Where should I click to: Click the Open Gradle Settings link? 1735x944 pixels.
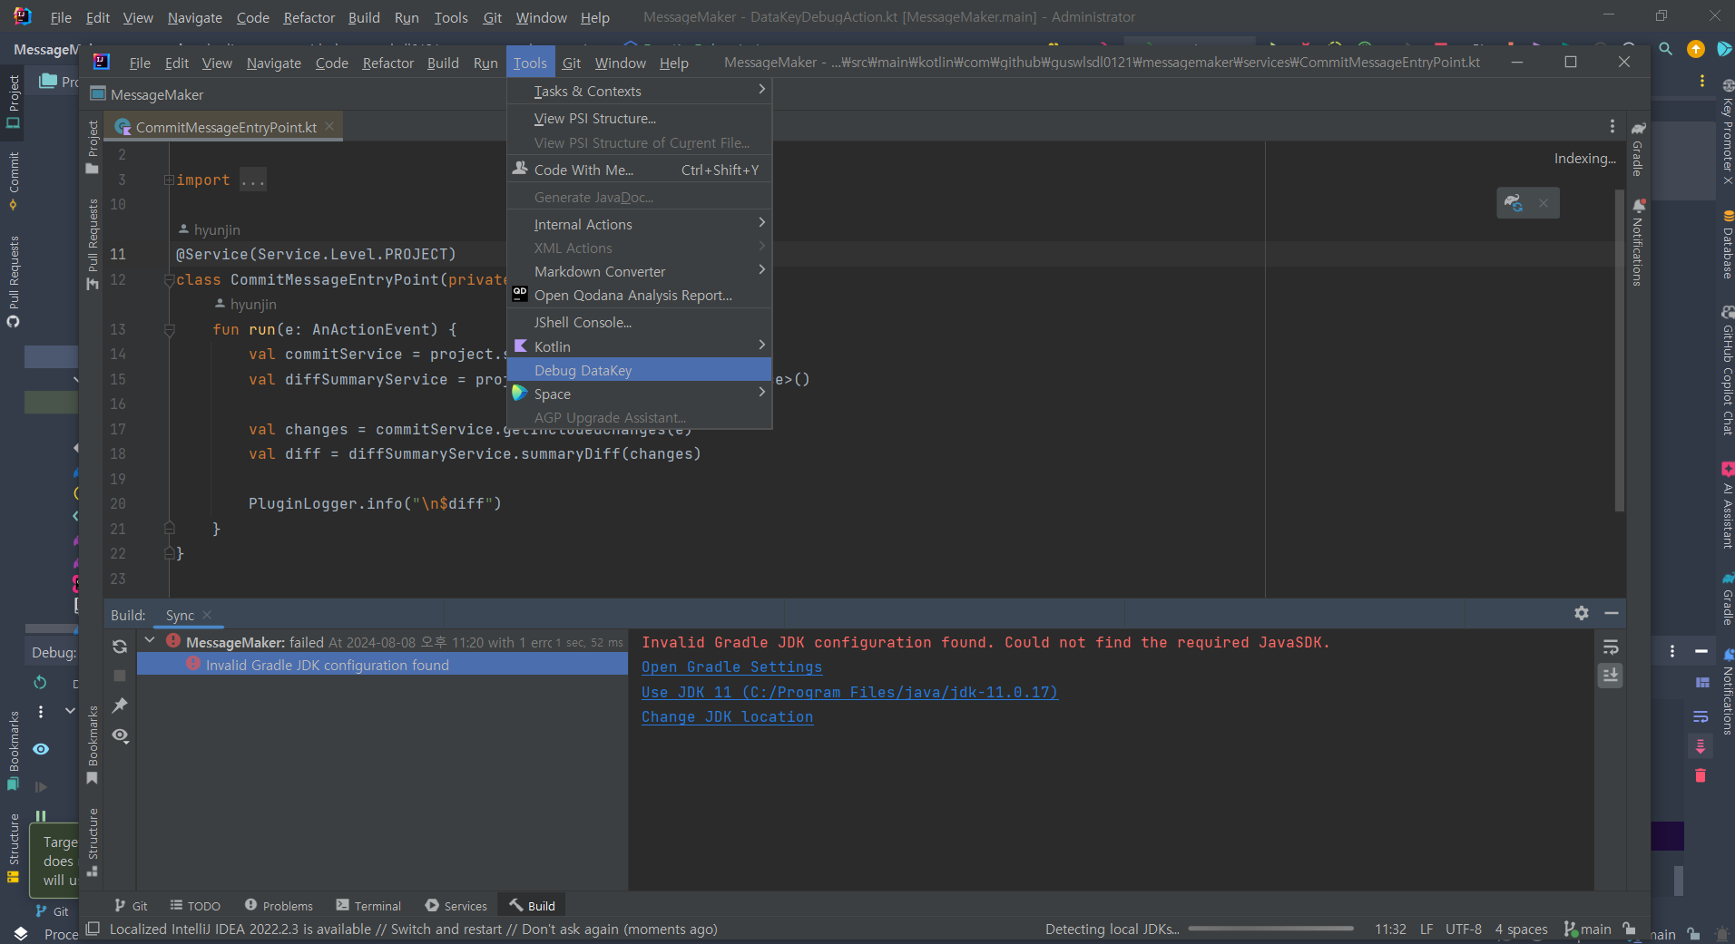(x=731, y=667)
